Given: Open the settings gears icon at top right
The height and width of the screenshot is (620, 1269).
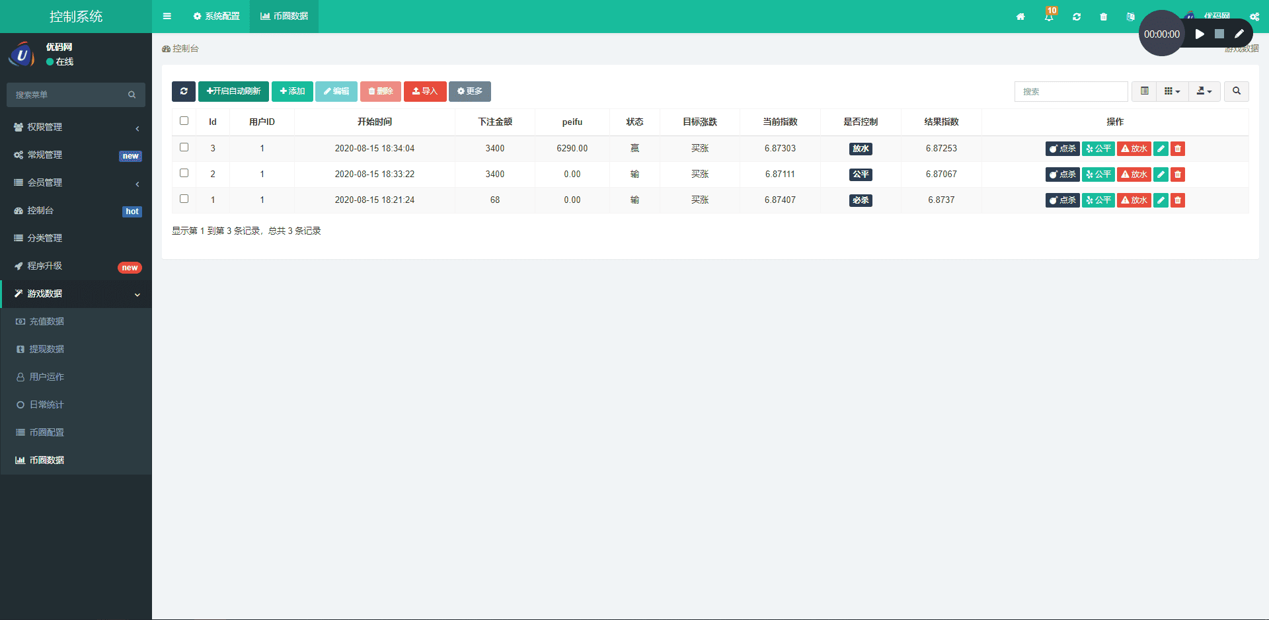Looking at the screenshot, I should 1254,17.
